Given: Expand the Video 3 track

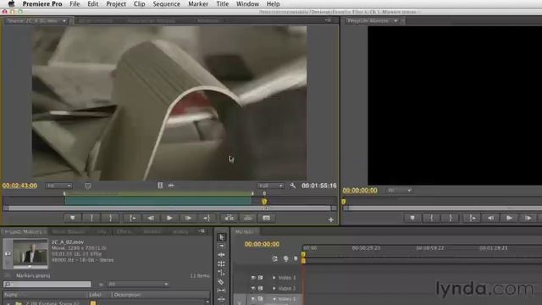Looking at the screenshot, I should pyautogui.click(x=274, y=278).
